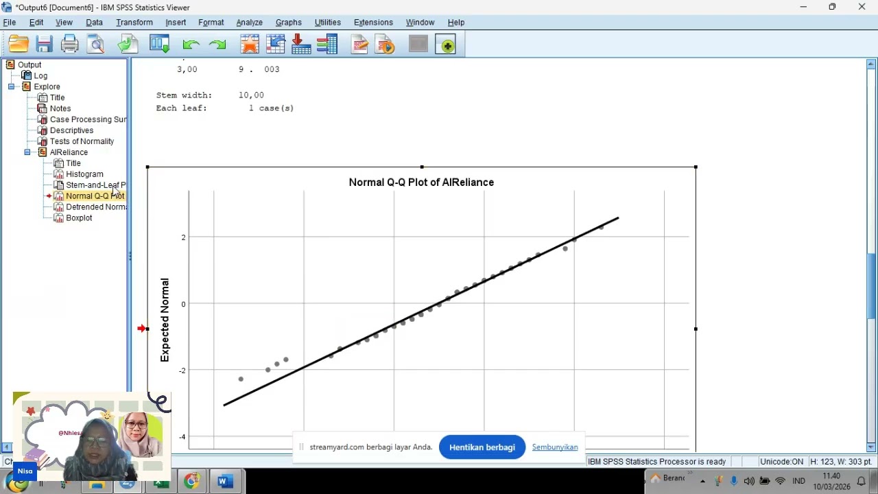The image size is (878, 494).
Task: Click the Hentikan berbagi button
Action: click(x=482, y=447)
